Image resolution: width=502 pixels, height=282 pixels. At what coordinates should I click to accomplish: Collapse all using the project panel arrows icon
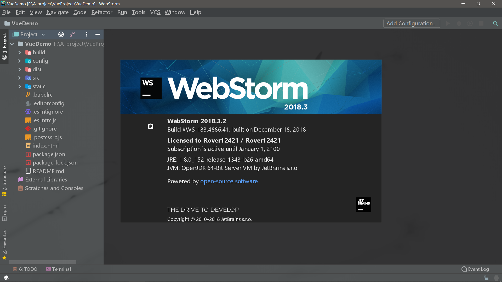[72, 34]
